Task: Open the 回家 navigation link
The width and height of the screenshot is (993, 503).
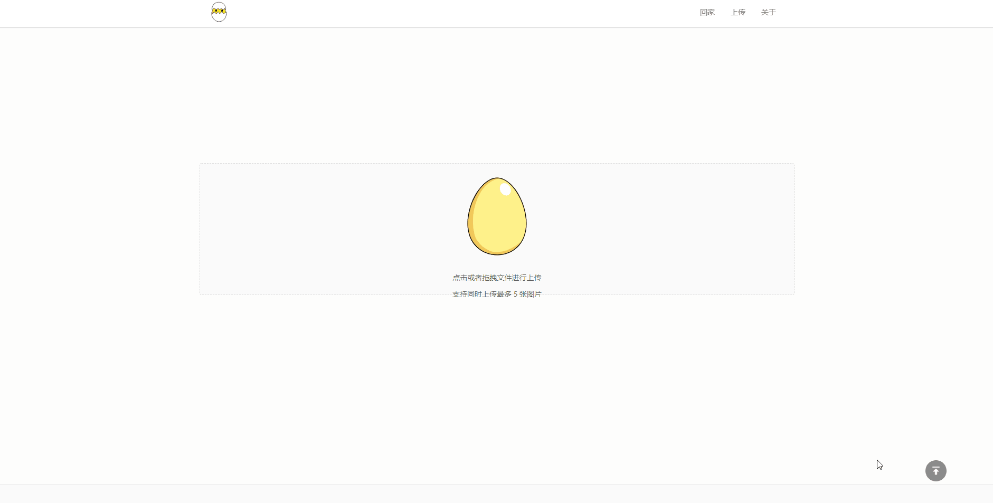Action: pyautogui.click(x=707, y=12)
